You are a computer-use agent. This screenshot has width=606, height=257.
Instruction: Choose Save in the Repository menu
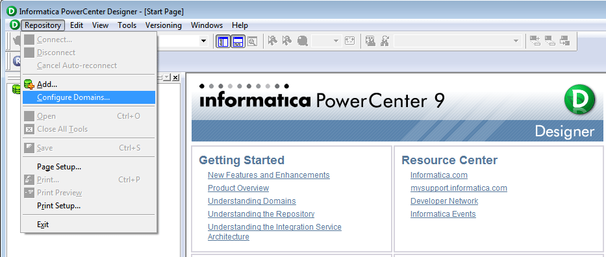[89, 148]
